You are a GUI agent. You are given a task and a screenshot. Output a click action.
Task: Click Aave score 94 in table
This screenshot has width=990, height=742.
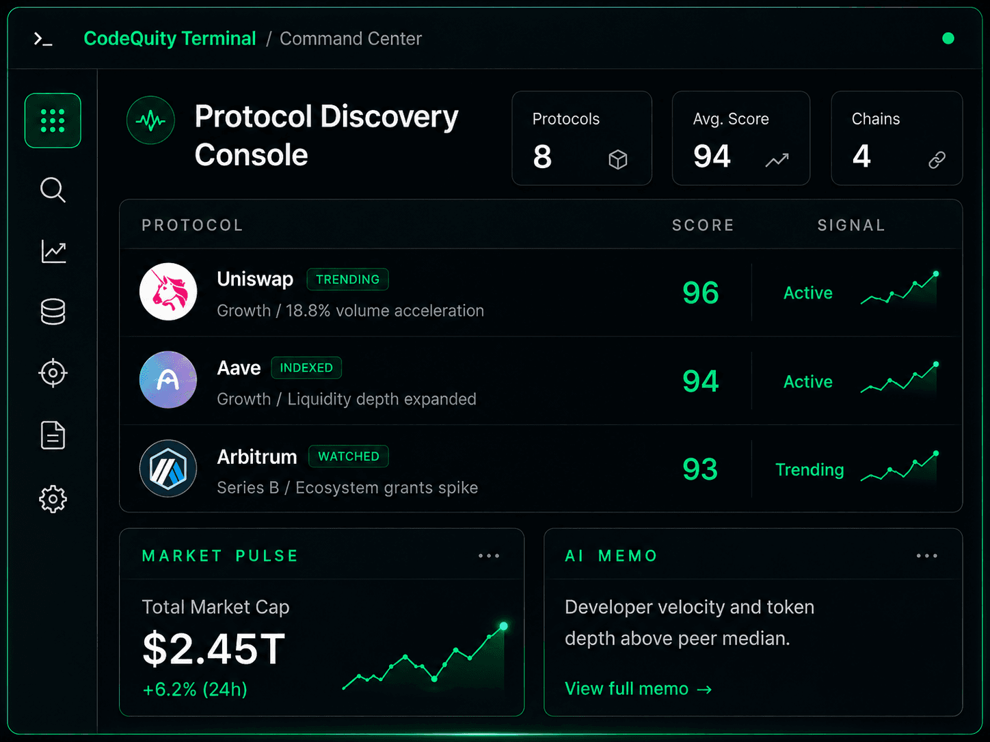(701, 381)
